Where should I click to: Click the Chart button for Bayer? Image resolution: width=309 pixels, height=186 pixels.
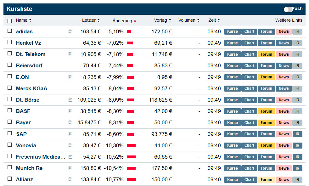click(249, 122)
